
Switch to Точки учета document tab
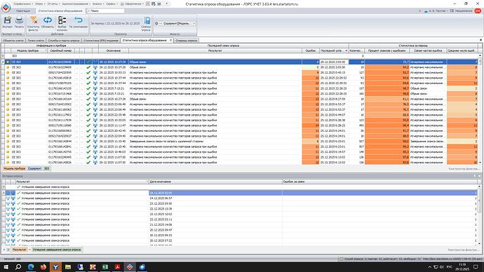36,41
